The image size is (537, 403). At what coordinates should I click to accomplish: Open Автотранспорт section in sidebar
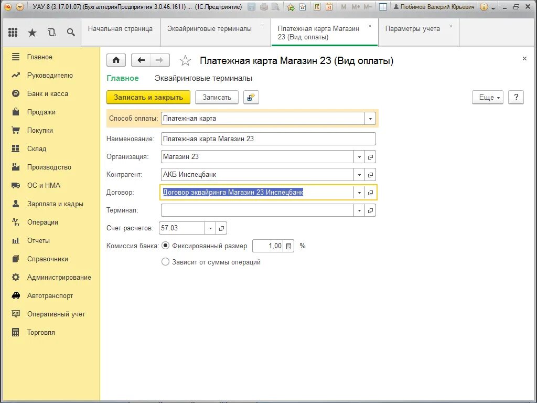click(x=50, y=296)
